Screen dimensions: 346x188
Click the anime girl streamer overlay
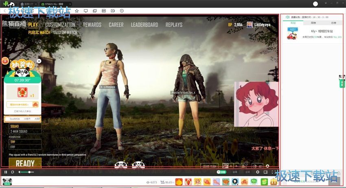(256, 104)
